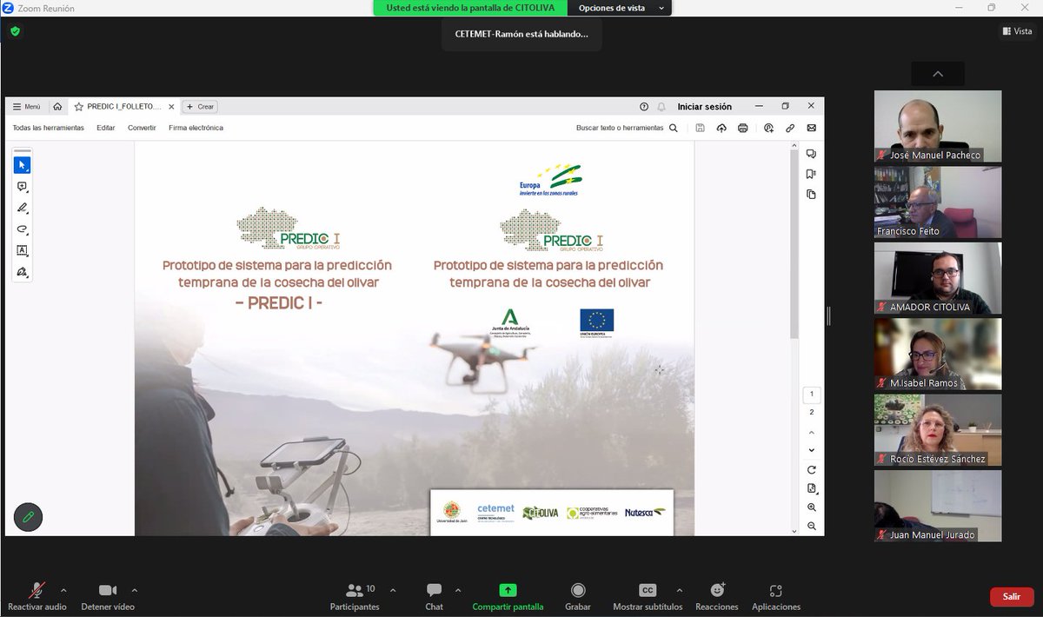Open Zoom Opciones de vista dropdown
The image size is (1043, 617).
click(621, 8)
